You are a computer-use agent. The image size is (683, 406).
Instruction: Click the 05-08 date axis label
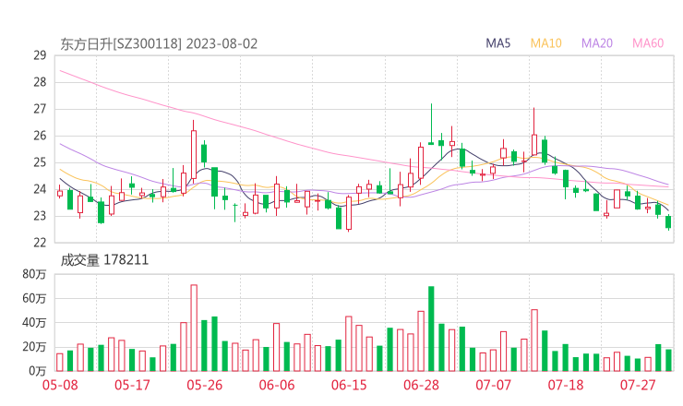[x=60, y=385]
